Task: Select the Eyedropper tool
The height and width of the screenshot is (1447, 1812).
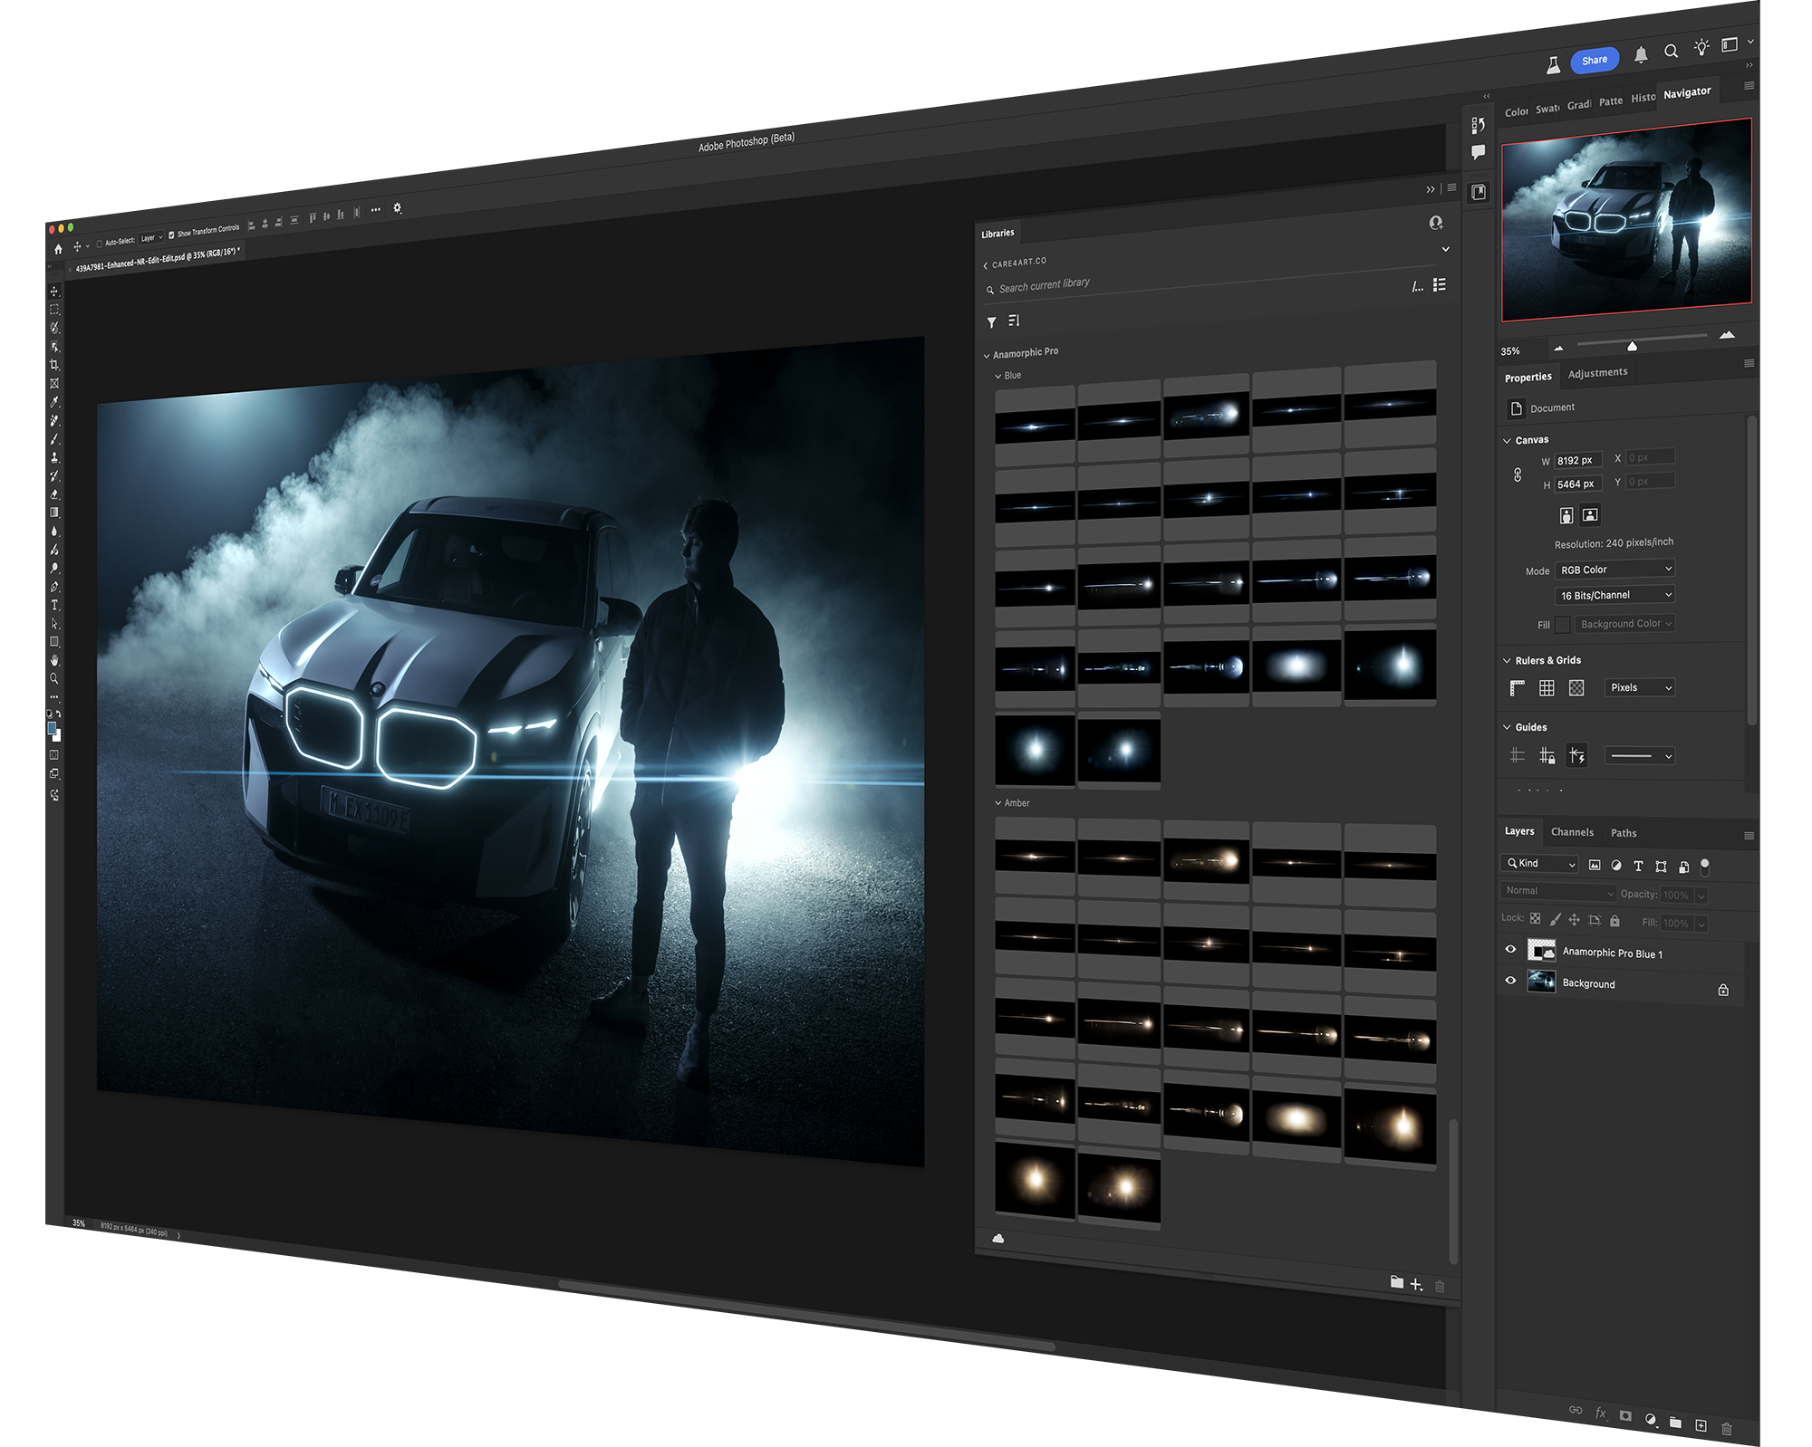Action: (54, 402)
